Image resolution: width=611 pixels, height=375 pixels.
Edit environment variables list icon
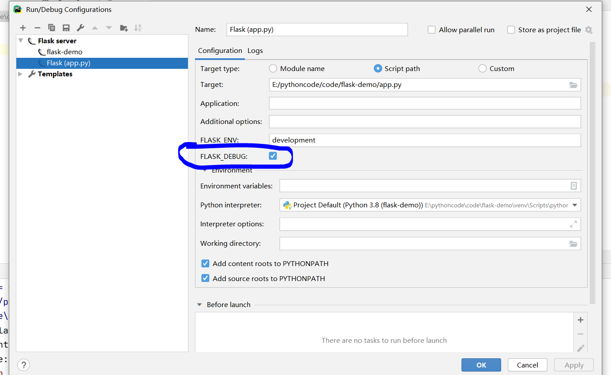pyautogui.click(x=574, y=186)
